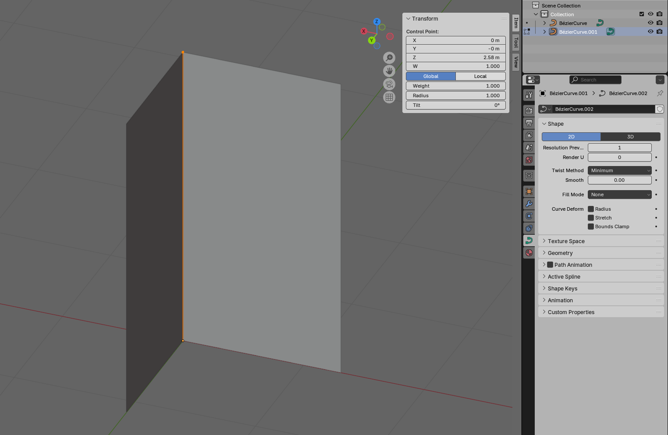The height and width of the screenshot is (435, 668).
Task: Expand the Geometry panel
Action: point(560,253)
